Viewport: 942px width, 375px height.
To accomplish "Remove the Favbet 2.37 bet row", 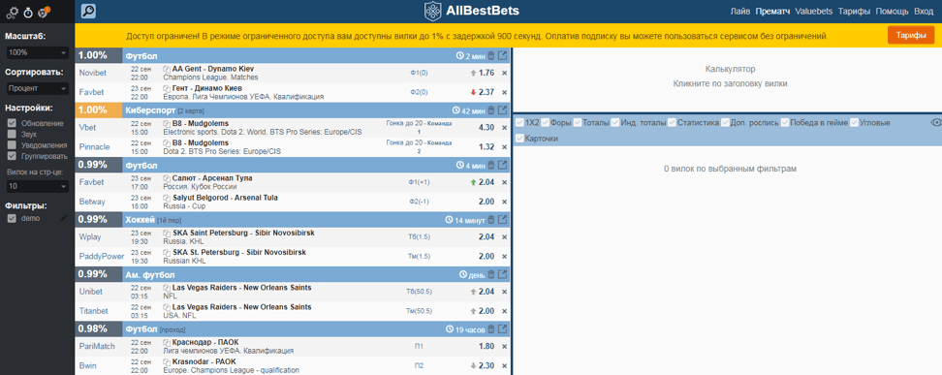I will [504, 93].
